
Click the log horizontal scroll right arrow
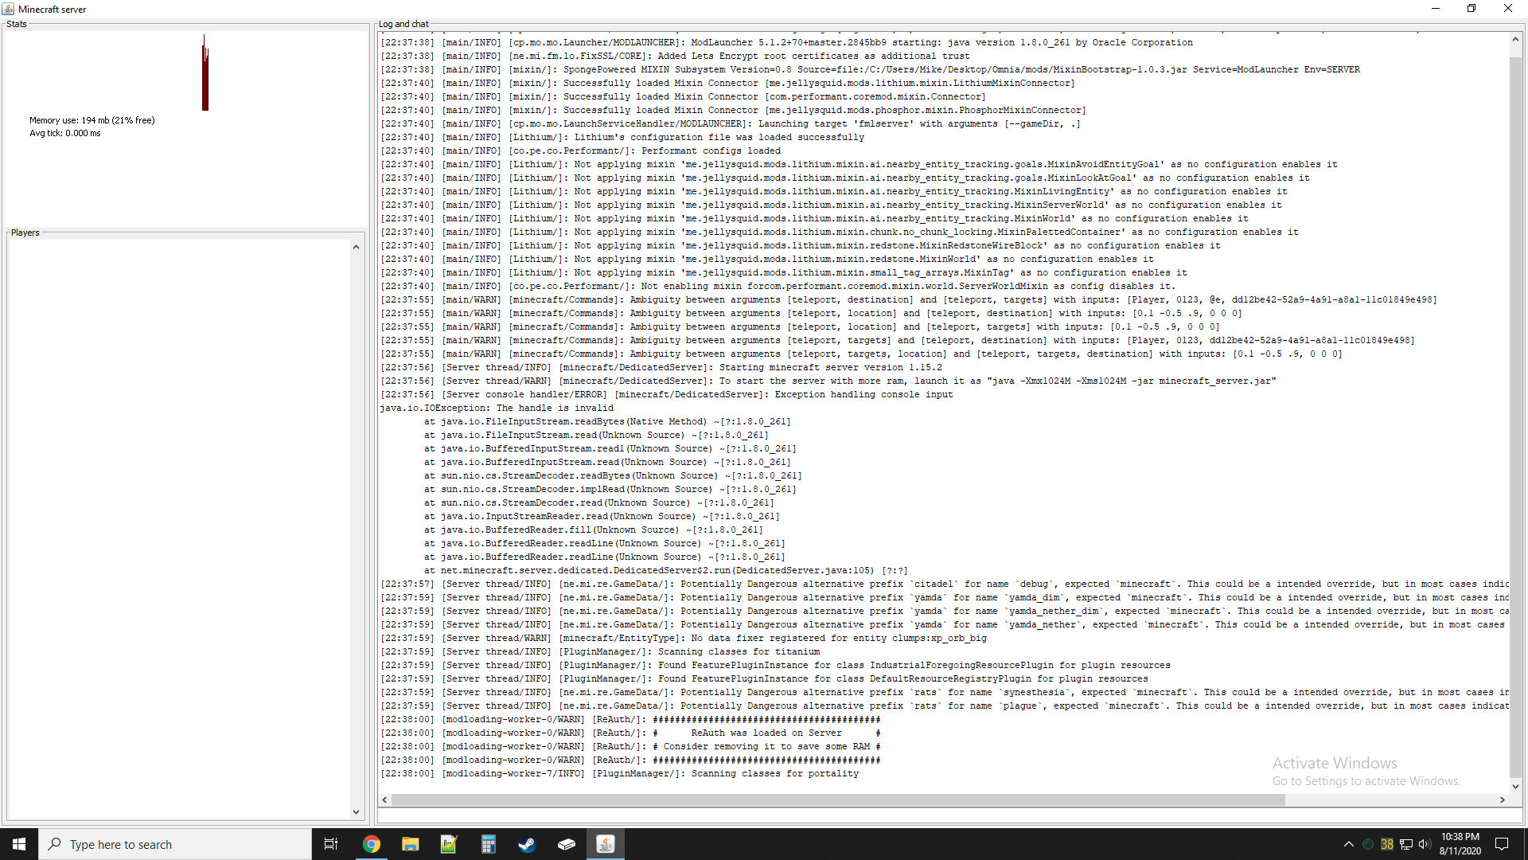1503,799
